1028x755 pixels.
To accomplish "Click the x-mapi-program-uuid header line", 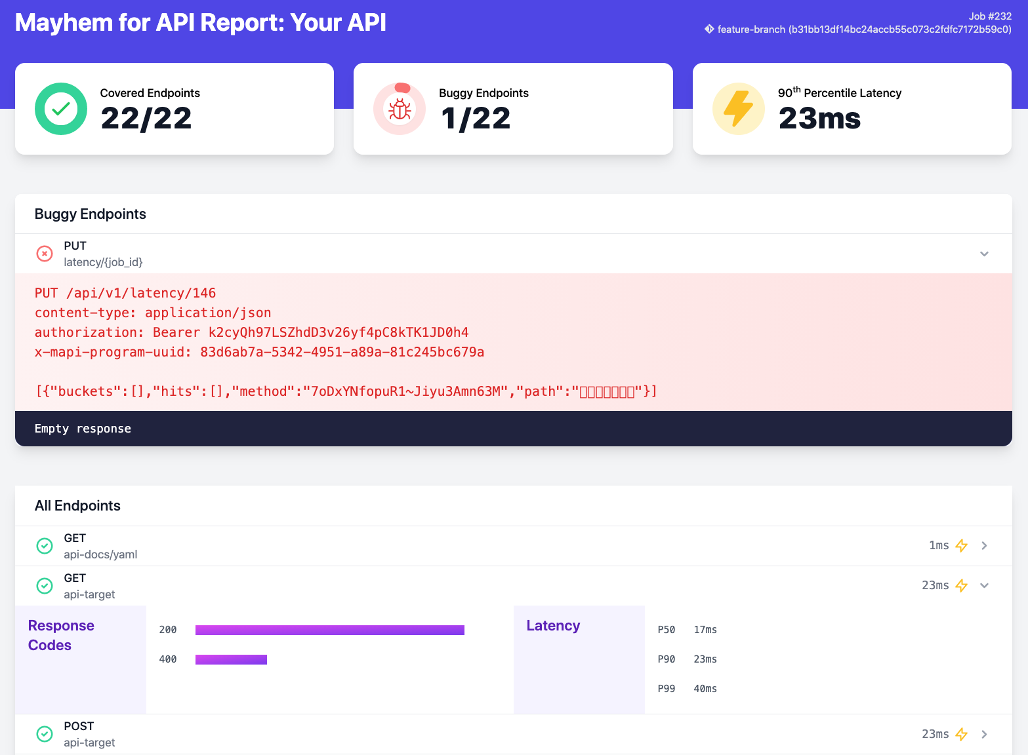I will point(260,352).
